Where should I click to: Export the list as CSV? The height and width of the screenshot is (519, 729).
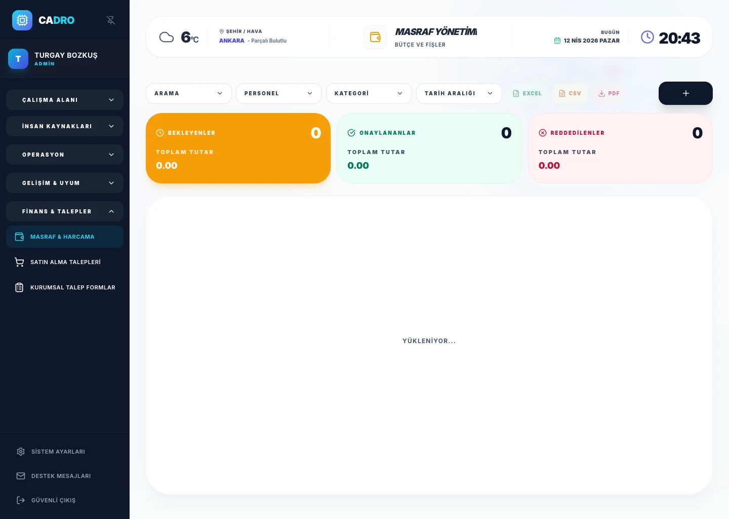point(570,93)
